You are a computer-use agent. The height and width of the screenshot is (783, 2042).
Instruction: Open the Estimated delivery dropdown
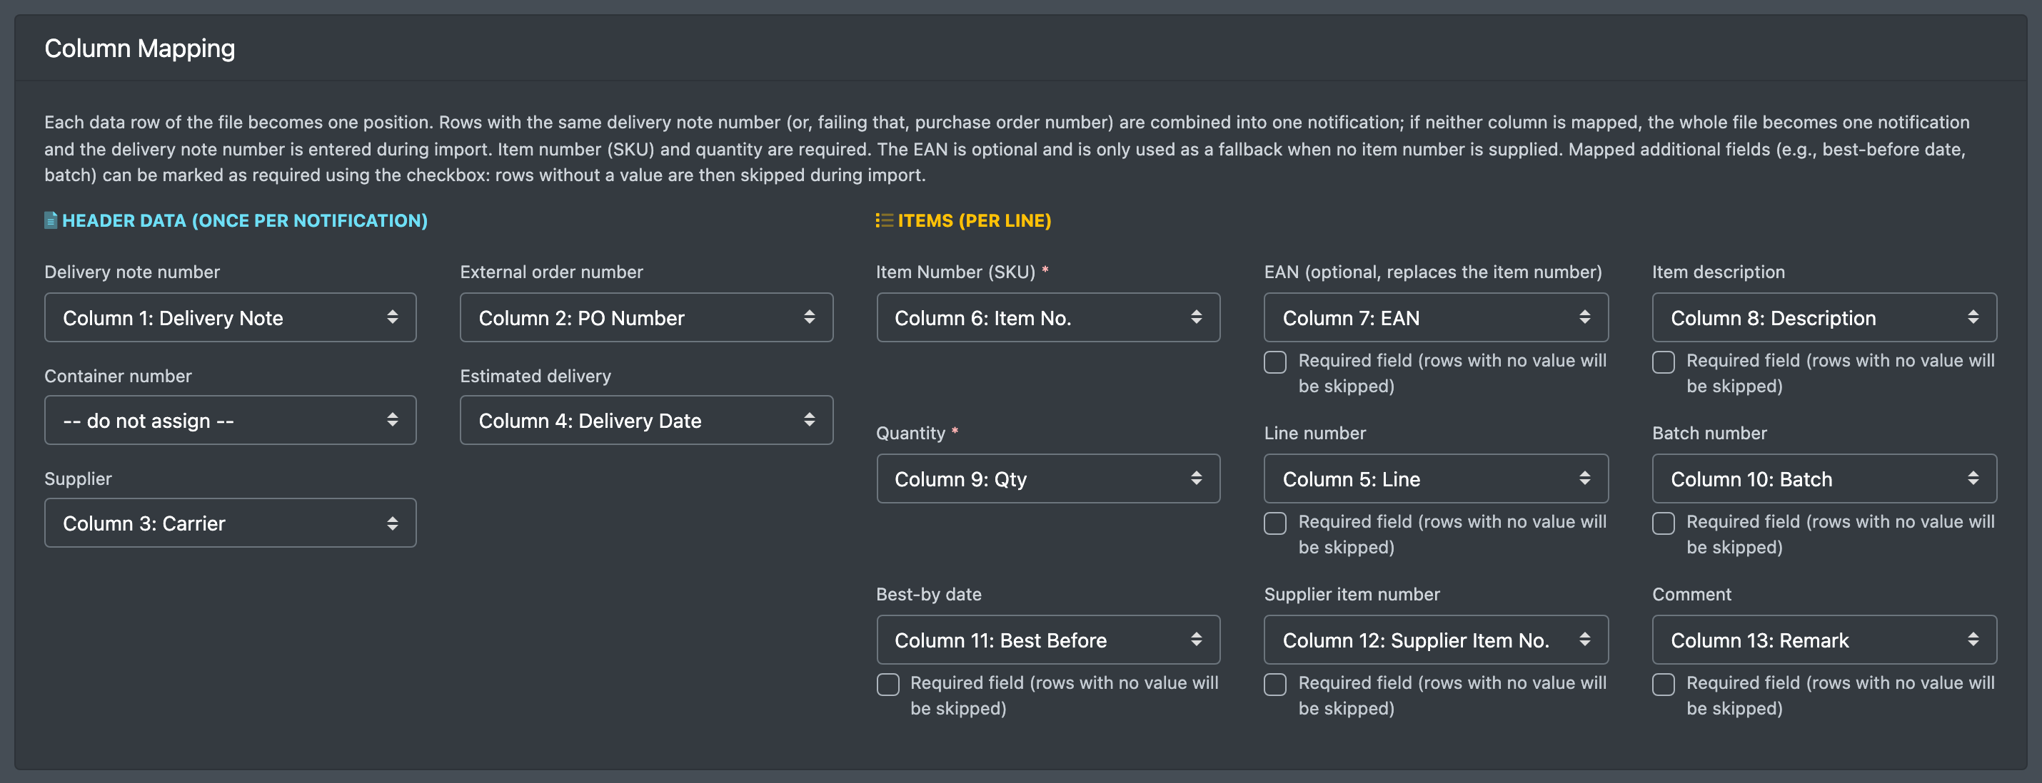coord(646,421)
